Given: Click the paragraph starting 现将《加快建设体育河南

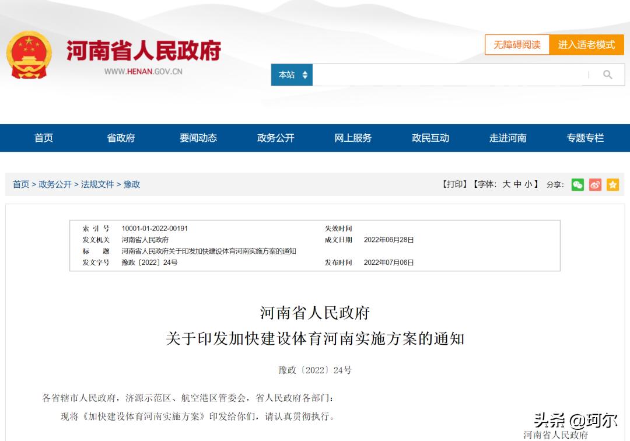Looking at the screenshot, I should (x=198, y=416).
